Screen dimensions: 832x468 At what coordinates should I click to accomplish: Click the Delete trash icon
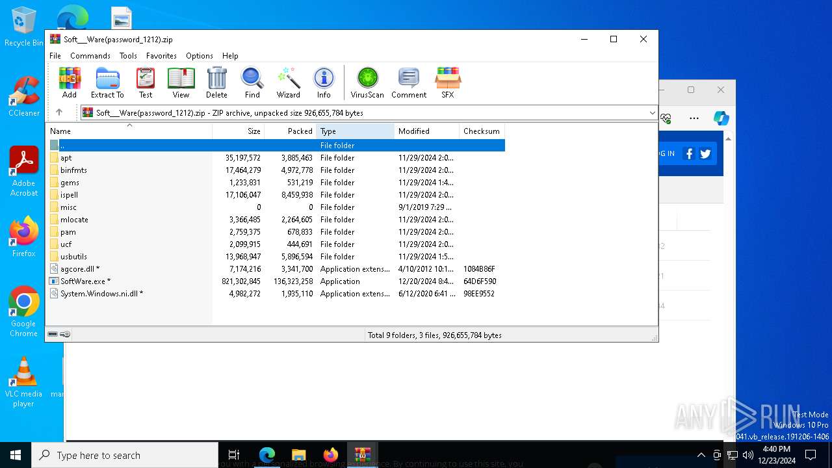(216, 83)
